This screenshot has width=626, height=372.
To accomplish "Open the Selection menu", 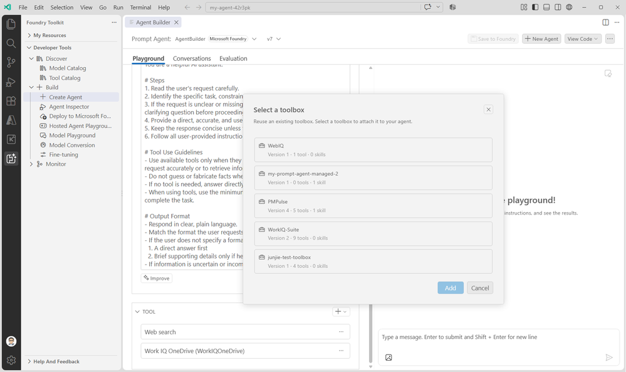I will point(62,7).
